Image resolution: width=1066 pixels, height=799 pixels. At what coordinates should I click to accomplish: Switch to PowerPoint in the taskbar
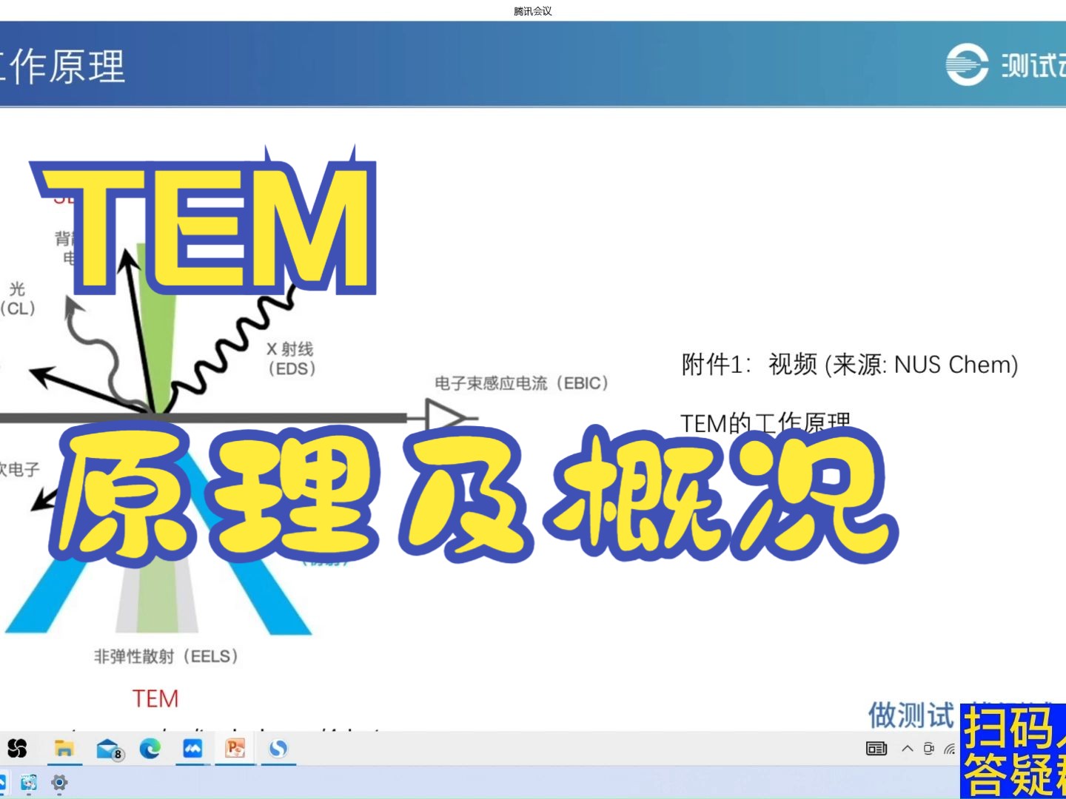tap(235, 749)
